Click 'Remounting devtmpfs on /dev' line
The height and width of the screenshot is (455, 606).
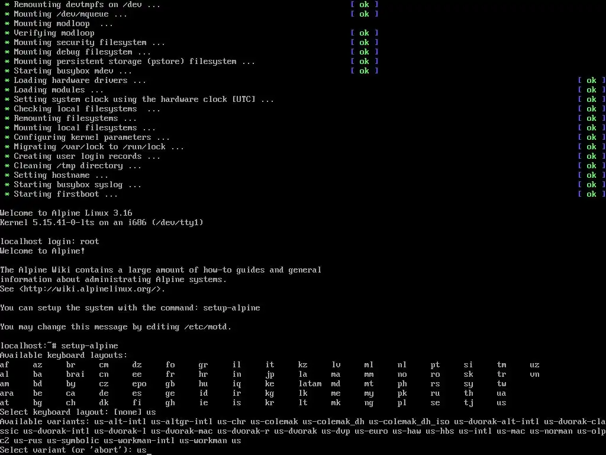pos(87,5)
